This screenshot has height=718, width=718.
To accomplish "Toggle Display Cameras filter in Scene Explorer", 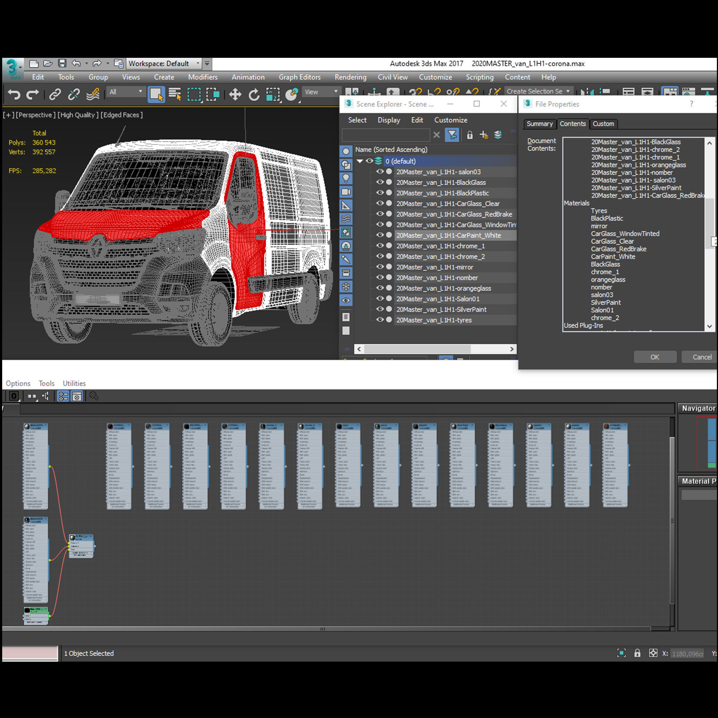I will pyautogui.click(x=346, y=192).
